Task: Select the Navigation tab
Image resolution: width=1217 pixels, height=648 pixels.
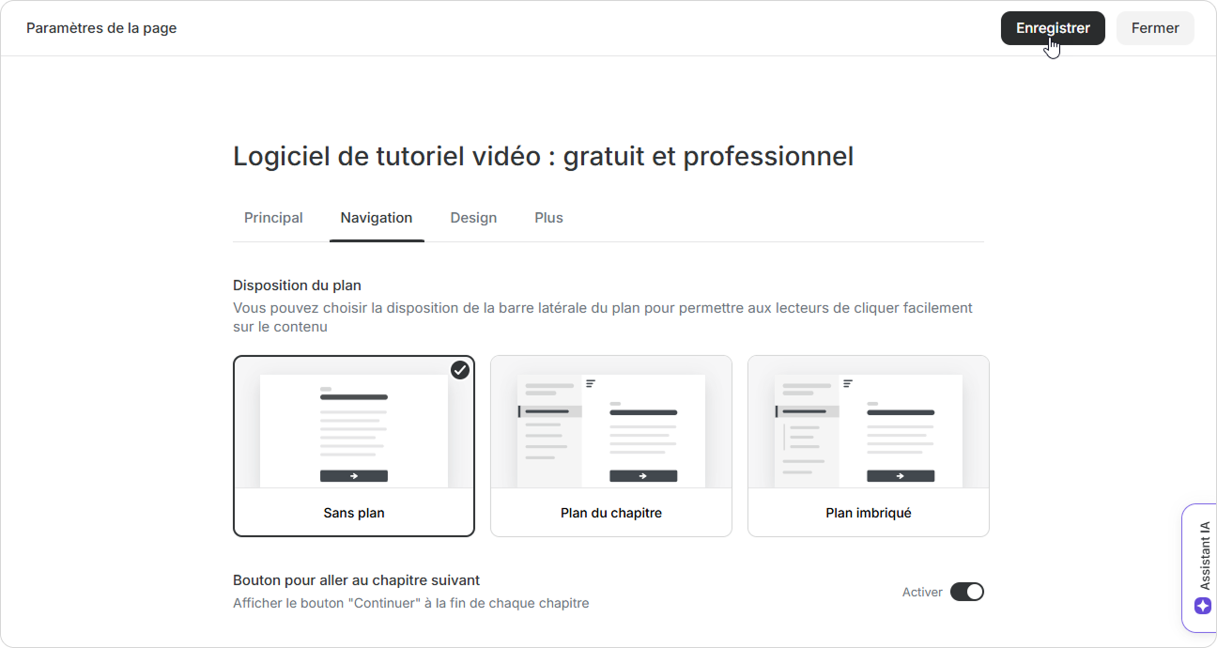Action: point(376,218)
